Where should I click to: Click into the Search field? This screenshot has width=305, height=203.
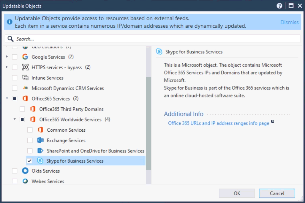click(x=153, y=39)
